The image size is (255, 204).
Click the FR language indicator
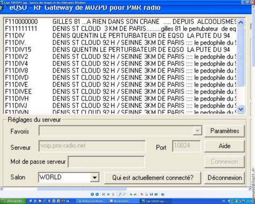tap(224, 201)
